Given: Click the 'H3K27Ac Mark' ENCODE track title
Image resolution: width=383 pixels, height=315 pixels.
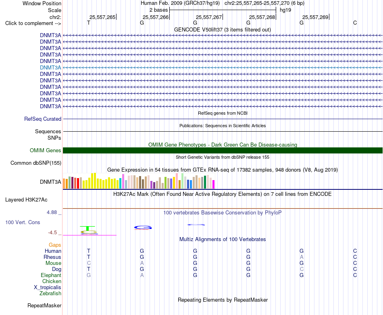Looking at the screenshot, I should pyautogui.click(x=223, y=194).
